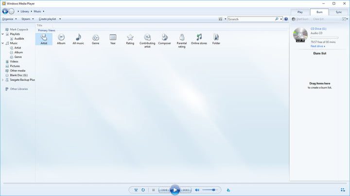Switch to the Play tab
The image size is (350, 196).
click(299, 12)
